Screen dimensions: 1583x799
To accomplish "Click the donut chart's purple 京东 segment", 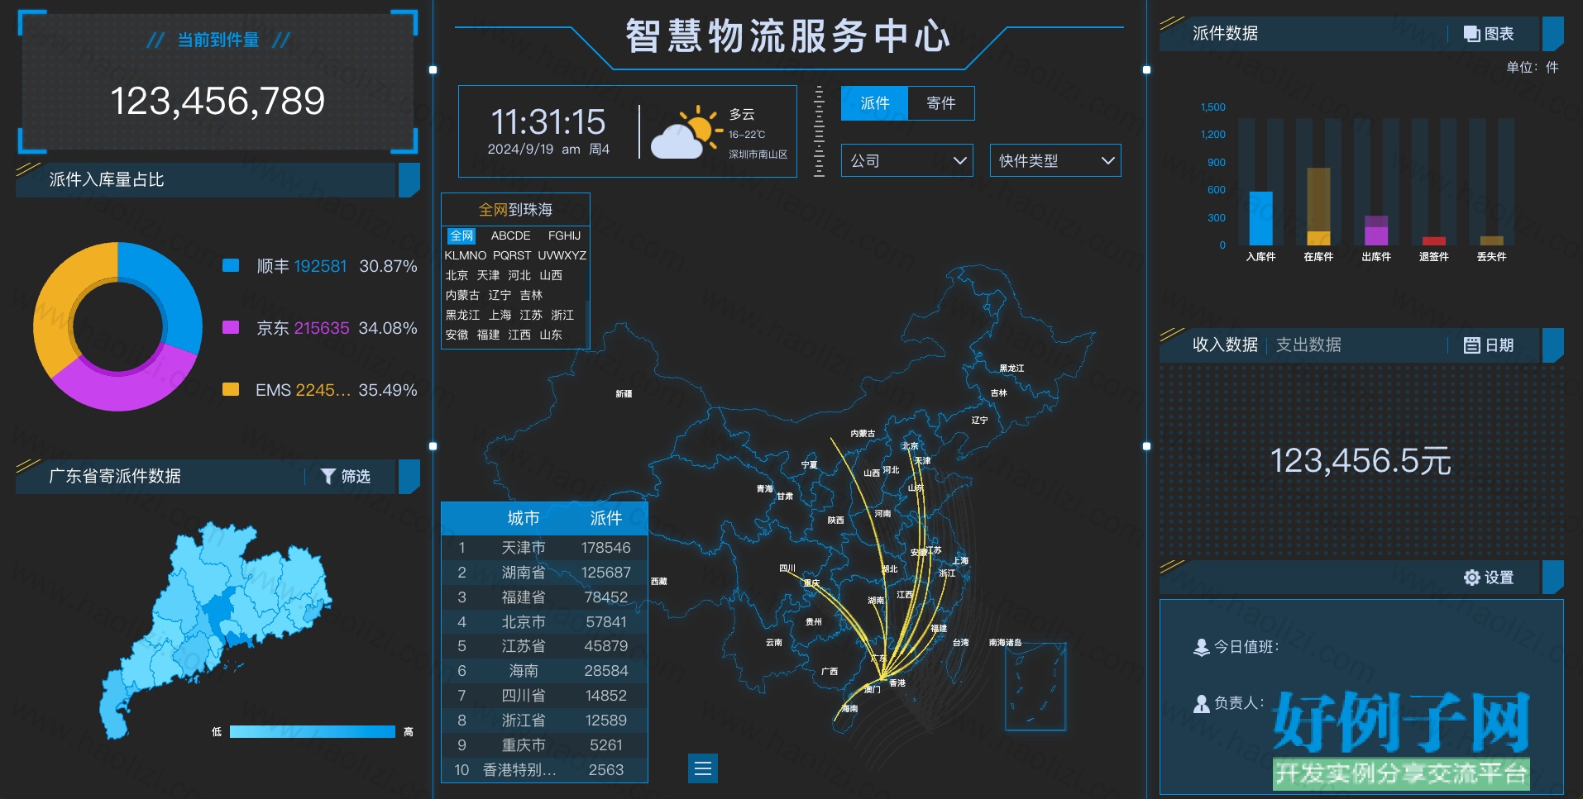I will 124,384.
